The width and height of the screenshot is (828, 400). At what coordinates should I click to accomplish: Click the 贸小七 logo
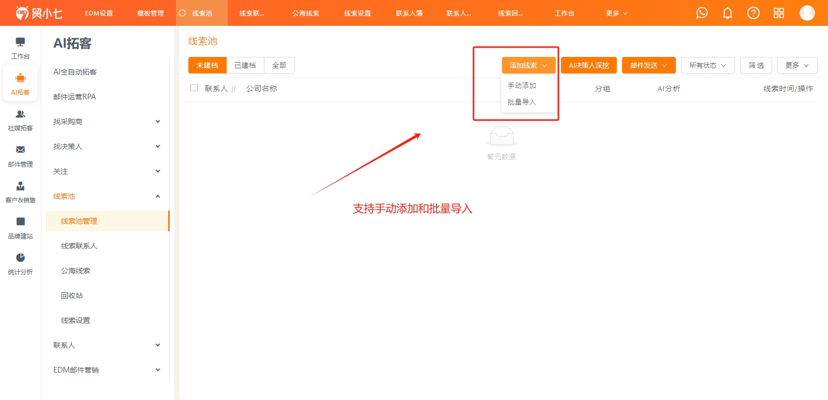[39, 13]
